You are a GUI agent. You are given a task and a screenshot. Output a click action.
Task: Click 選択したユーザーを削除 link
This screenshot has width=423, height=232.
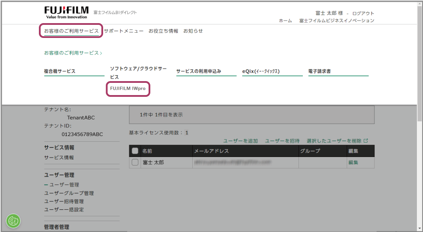point(334,141)
